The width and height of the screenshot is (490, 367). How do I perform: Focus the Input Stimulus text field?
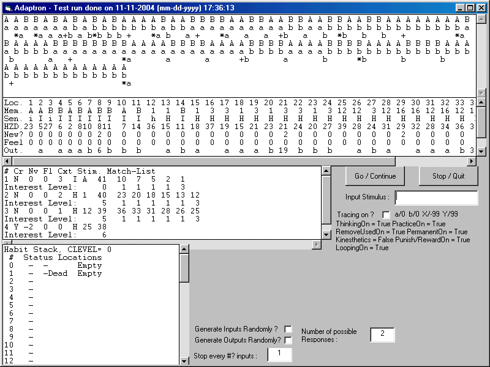[436, 198]
